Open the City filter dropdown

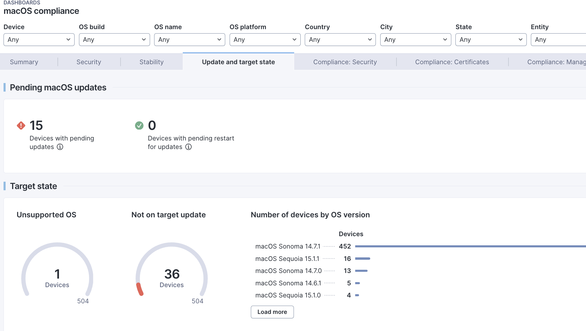pos(416,39)
